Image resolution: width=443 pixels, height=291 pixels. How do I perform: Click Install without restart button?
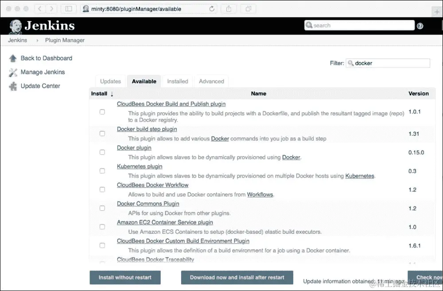(125, 277)
